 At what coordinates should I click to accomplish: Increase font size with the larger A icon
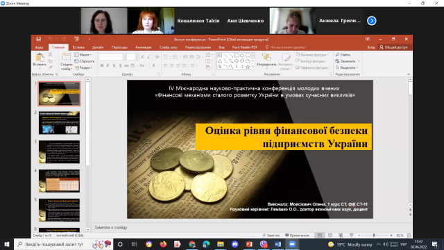coord(142,57)
